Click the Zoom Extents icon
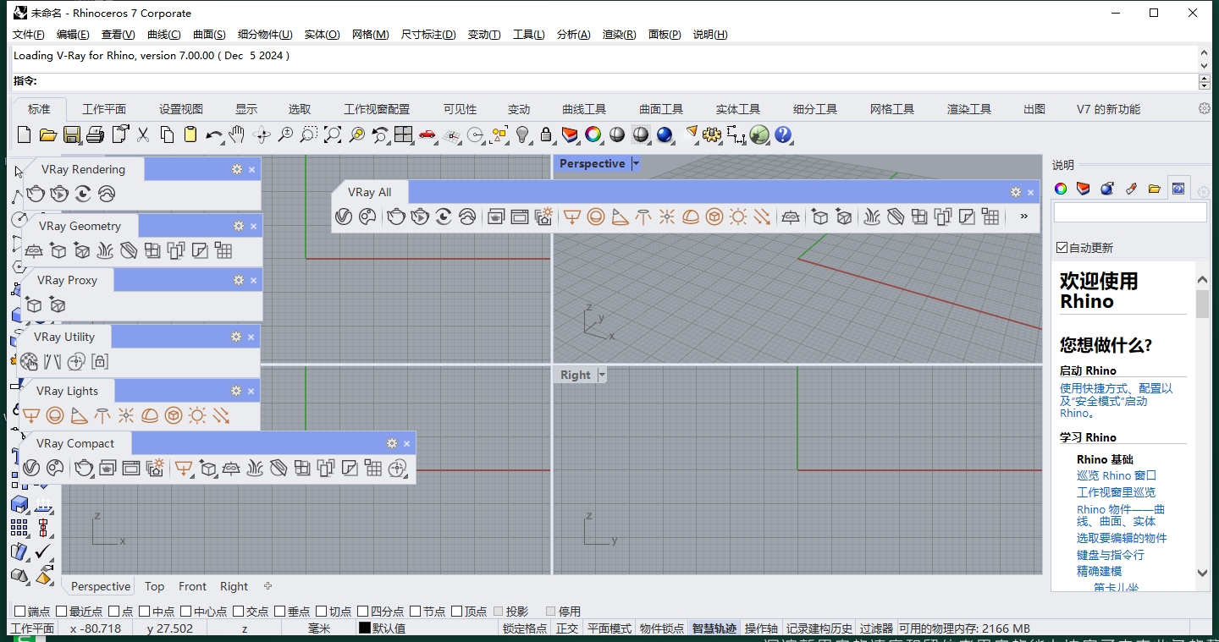 pyautogui.click(x=333, y=134)
